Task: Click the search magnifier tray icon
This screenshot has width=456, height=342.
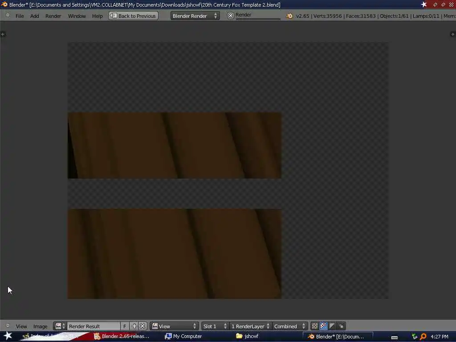Action: (423, 337)
